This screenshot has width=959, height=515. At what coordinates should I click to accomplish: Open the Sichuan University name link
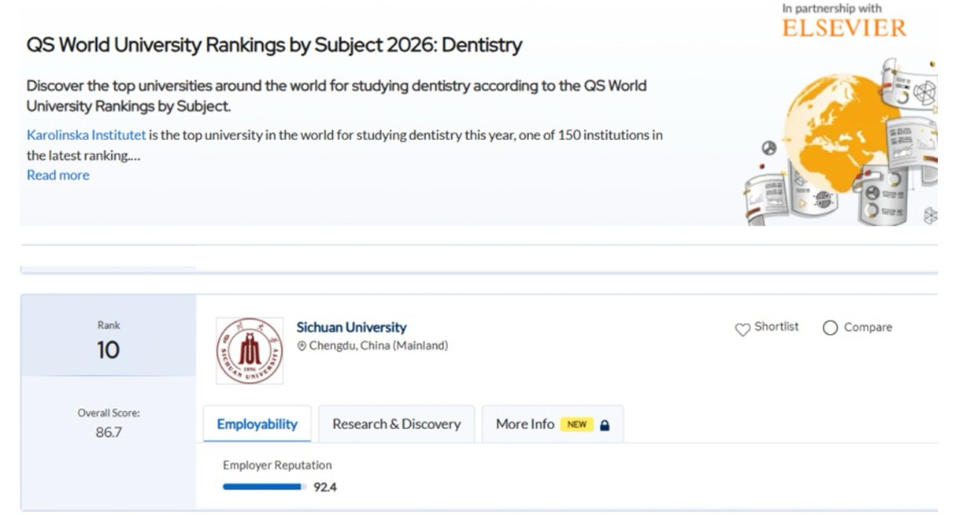coord(351,328)
